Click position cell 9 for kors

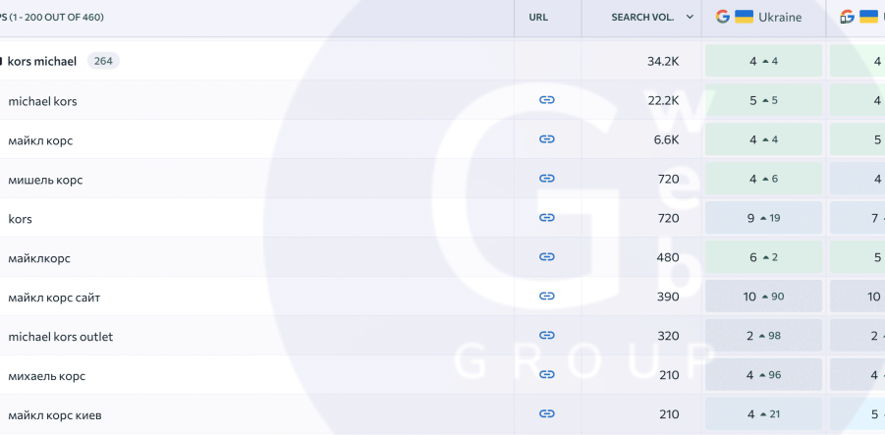[763, 218]
